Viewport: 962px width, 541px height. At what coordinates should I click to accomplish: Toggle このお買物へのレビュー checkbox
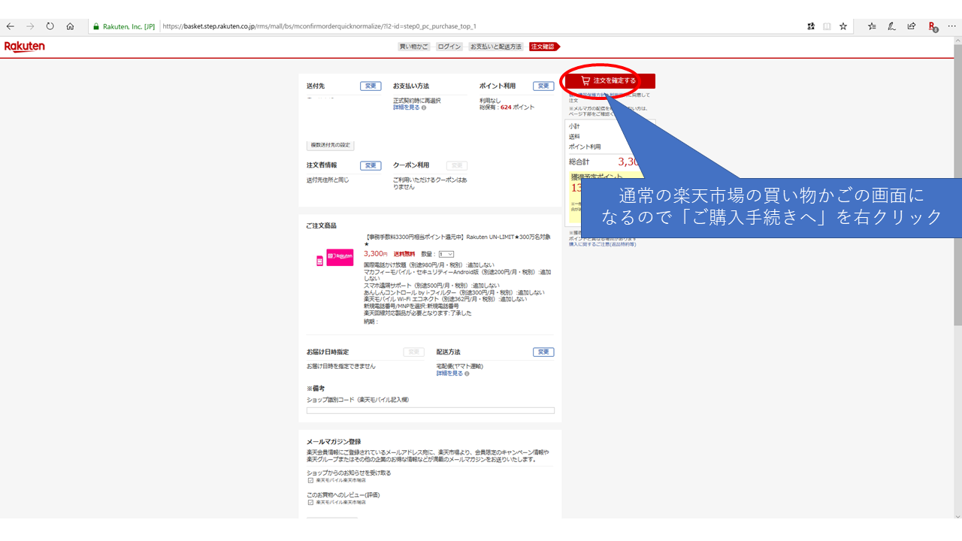point(310,502)
